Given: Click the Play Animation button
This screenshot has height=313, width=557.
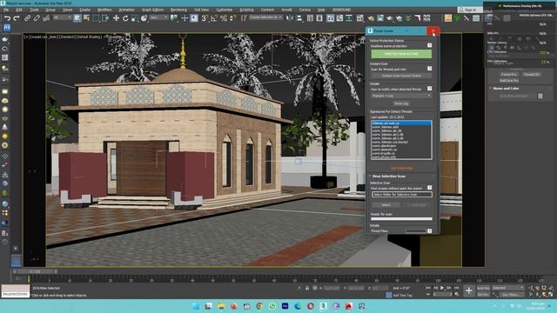Looking at the screenshot, I should click(442, 288).
